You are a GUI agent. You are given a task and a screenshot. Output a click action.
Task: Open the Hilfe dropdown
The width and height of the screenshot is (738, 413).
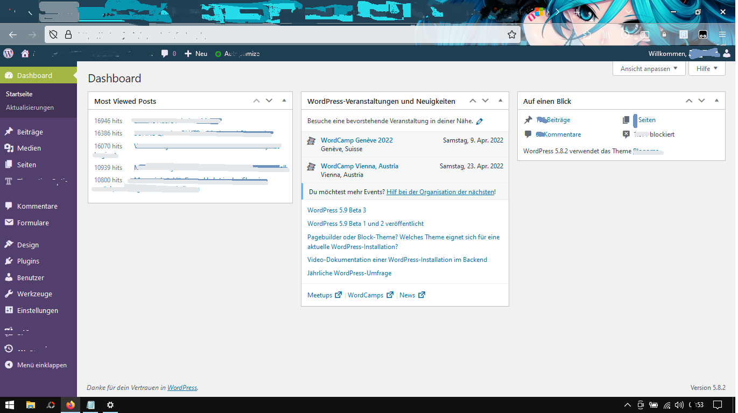tap(707, 69)
